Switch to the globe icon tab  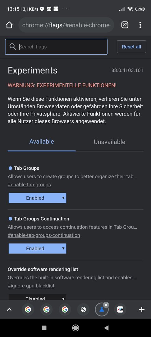[83, 310]
